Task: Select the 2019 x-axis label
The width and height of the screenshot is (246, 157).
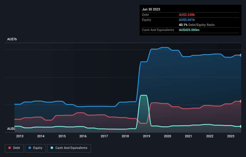Action: 147,136
